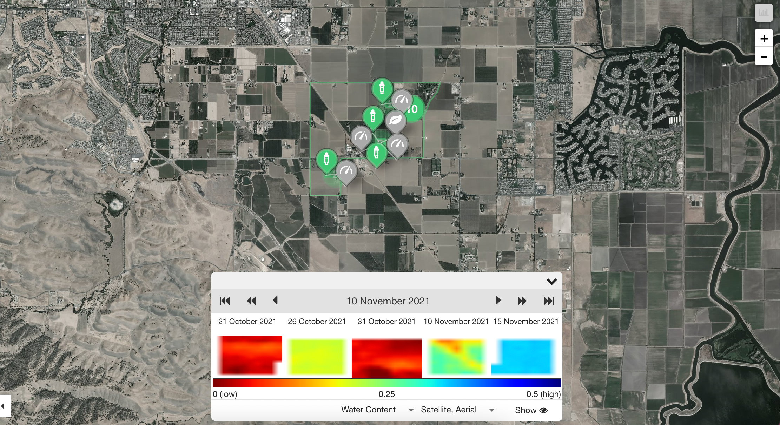The width and height of the screenshot is (780, 425).
Task: Jump to the first imagery date
Action: [x=225, y=301]
